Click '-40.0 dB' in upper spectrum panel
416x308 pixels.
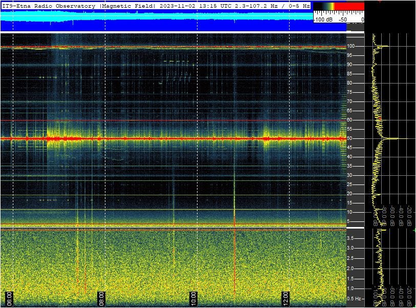tap(400, 216)
